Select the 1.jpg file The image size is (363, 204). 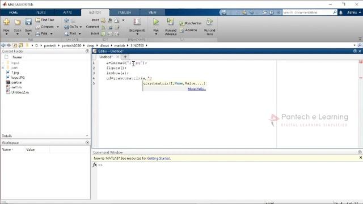pos(15,73)
